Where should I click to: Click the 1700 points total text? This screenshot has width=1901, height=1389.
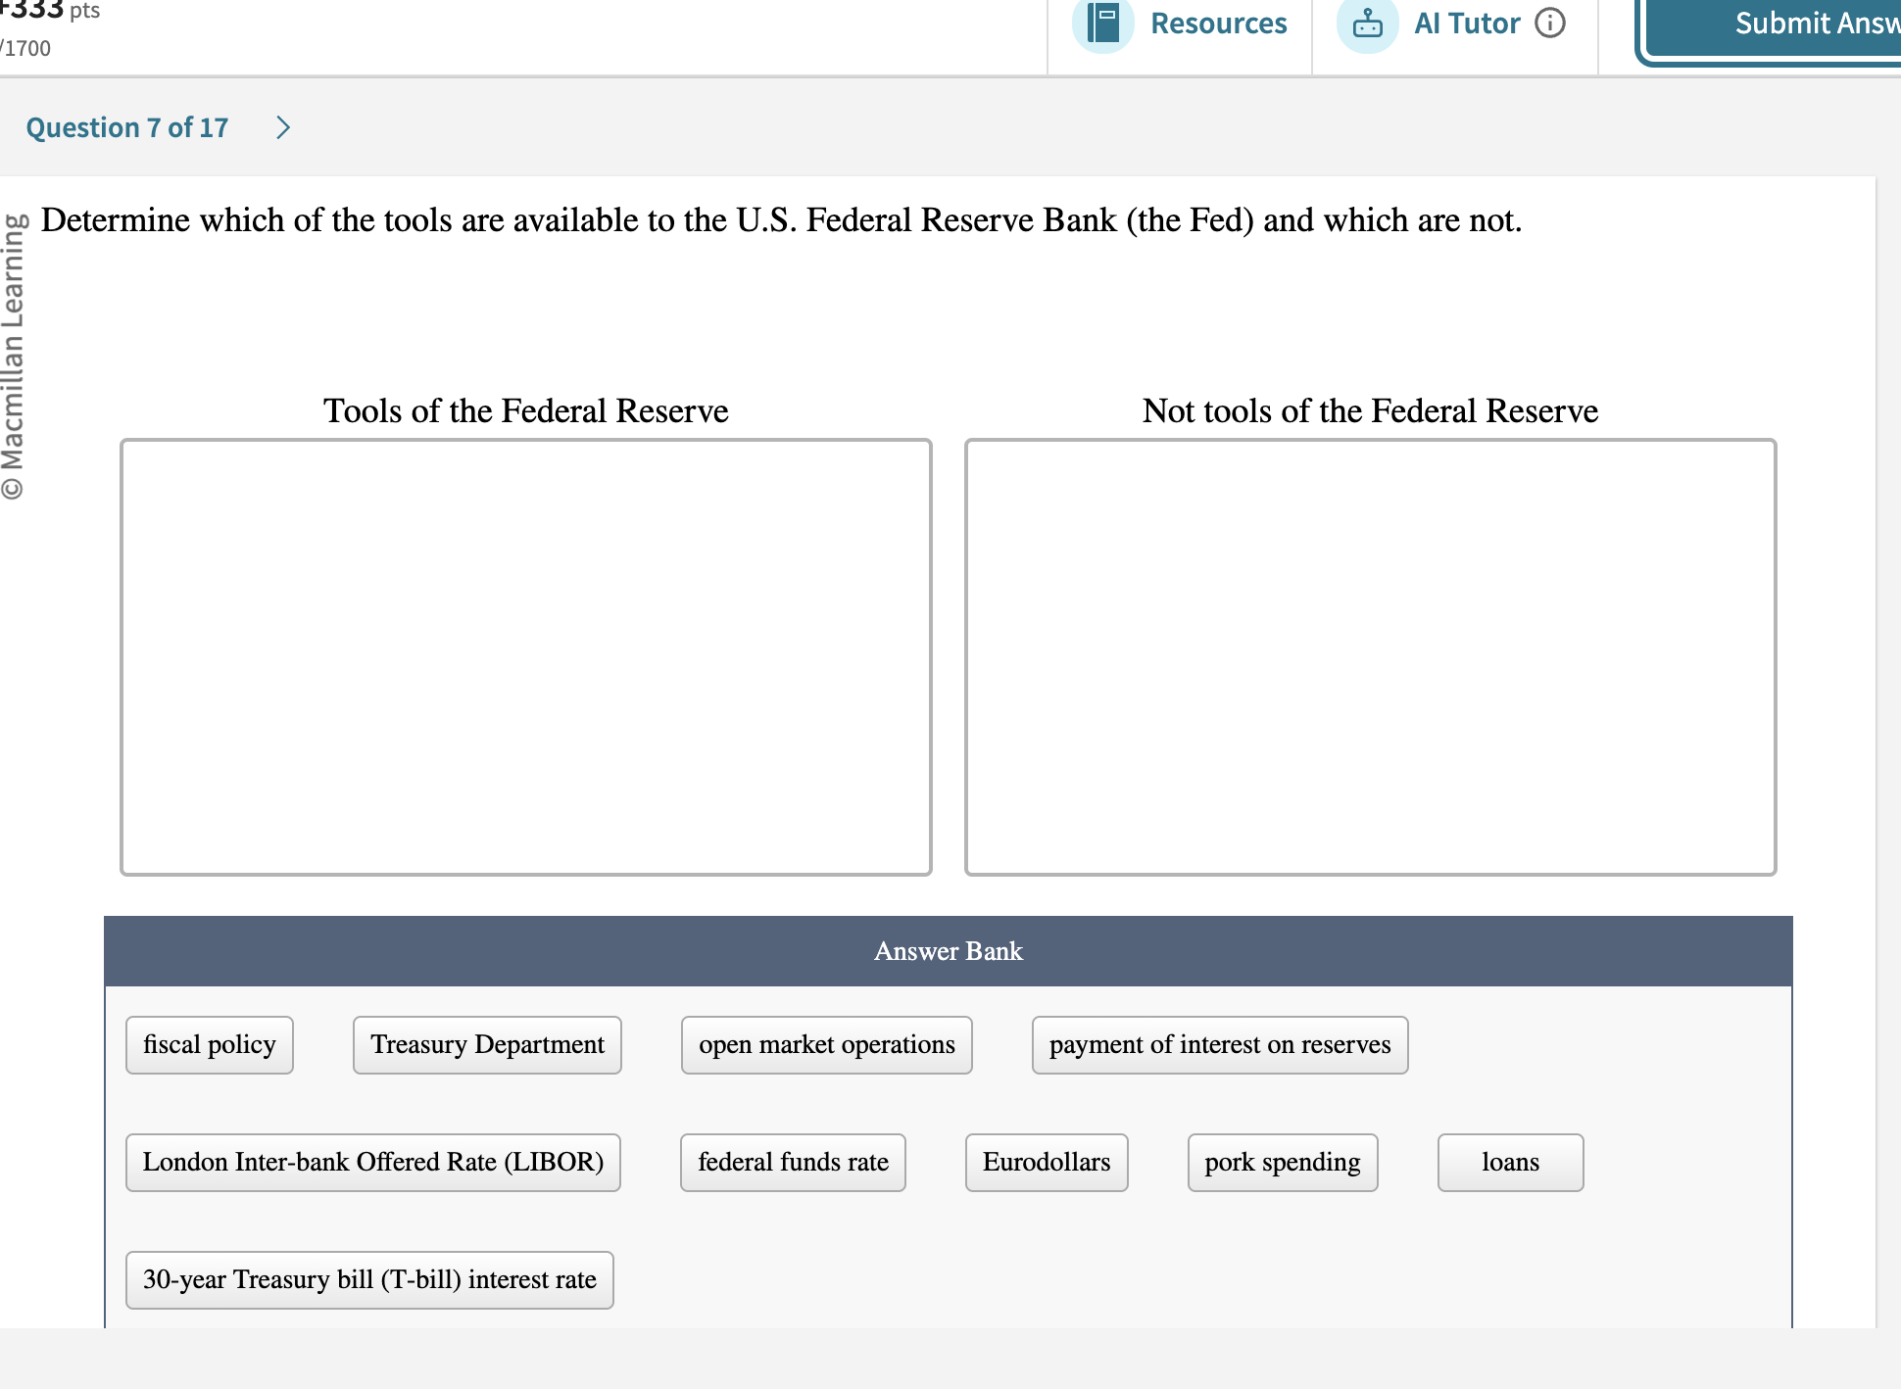tap(25, 48)
